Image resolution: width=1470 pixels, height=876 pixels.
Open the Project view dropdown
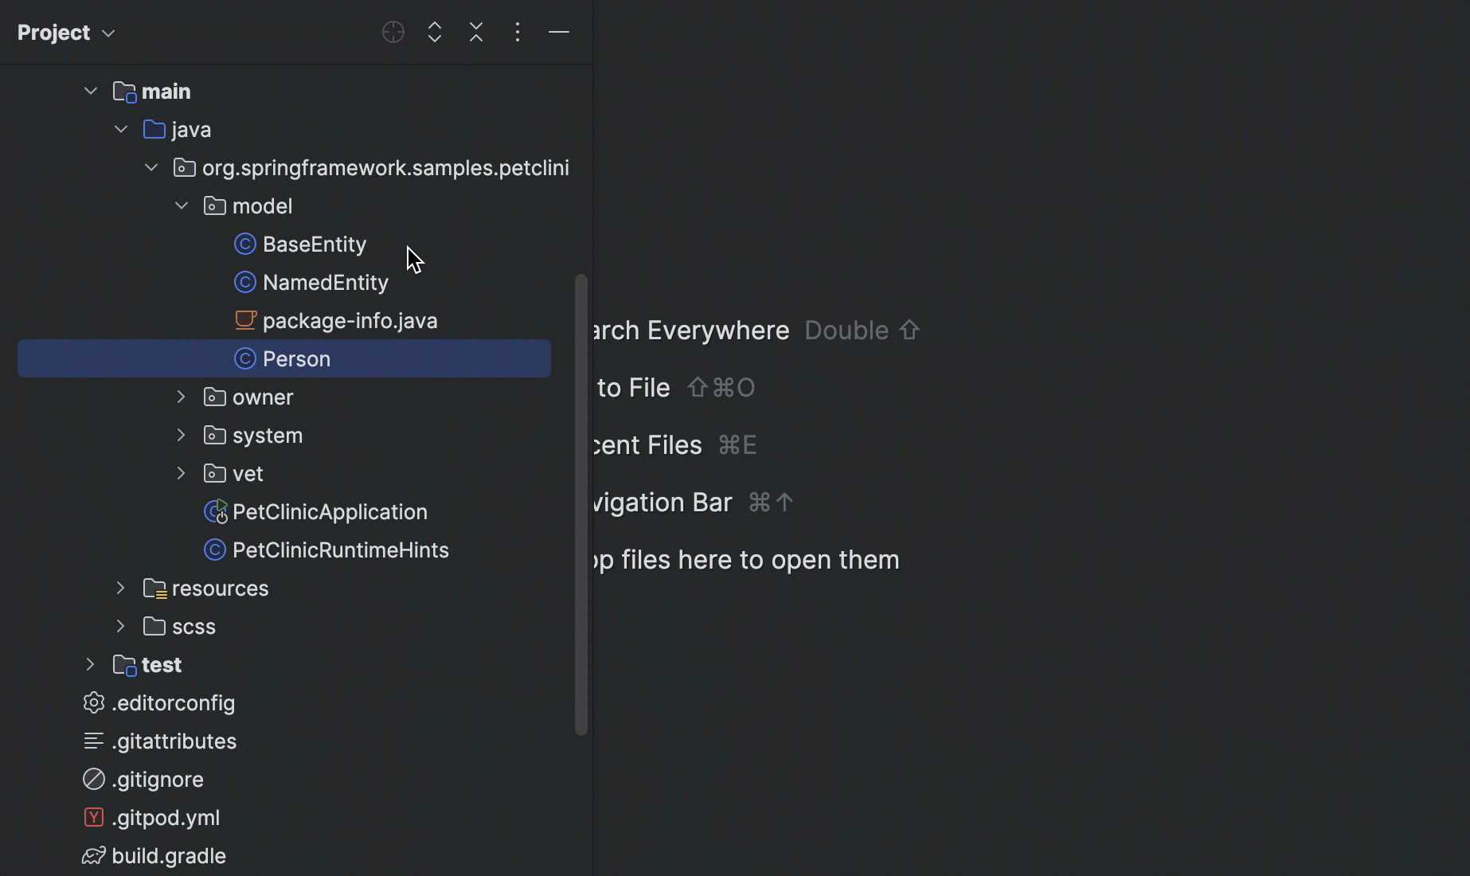click(67, 33)
